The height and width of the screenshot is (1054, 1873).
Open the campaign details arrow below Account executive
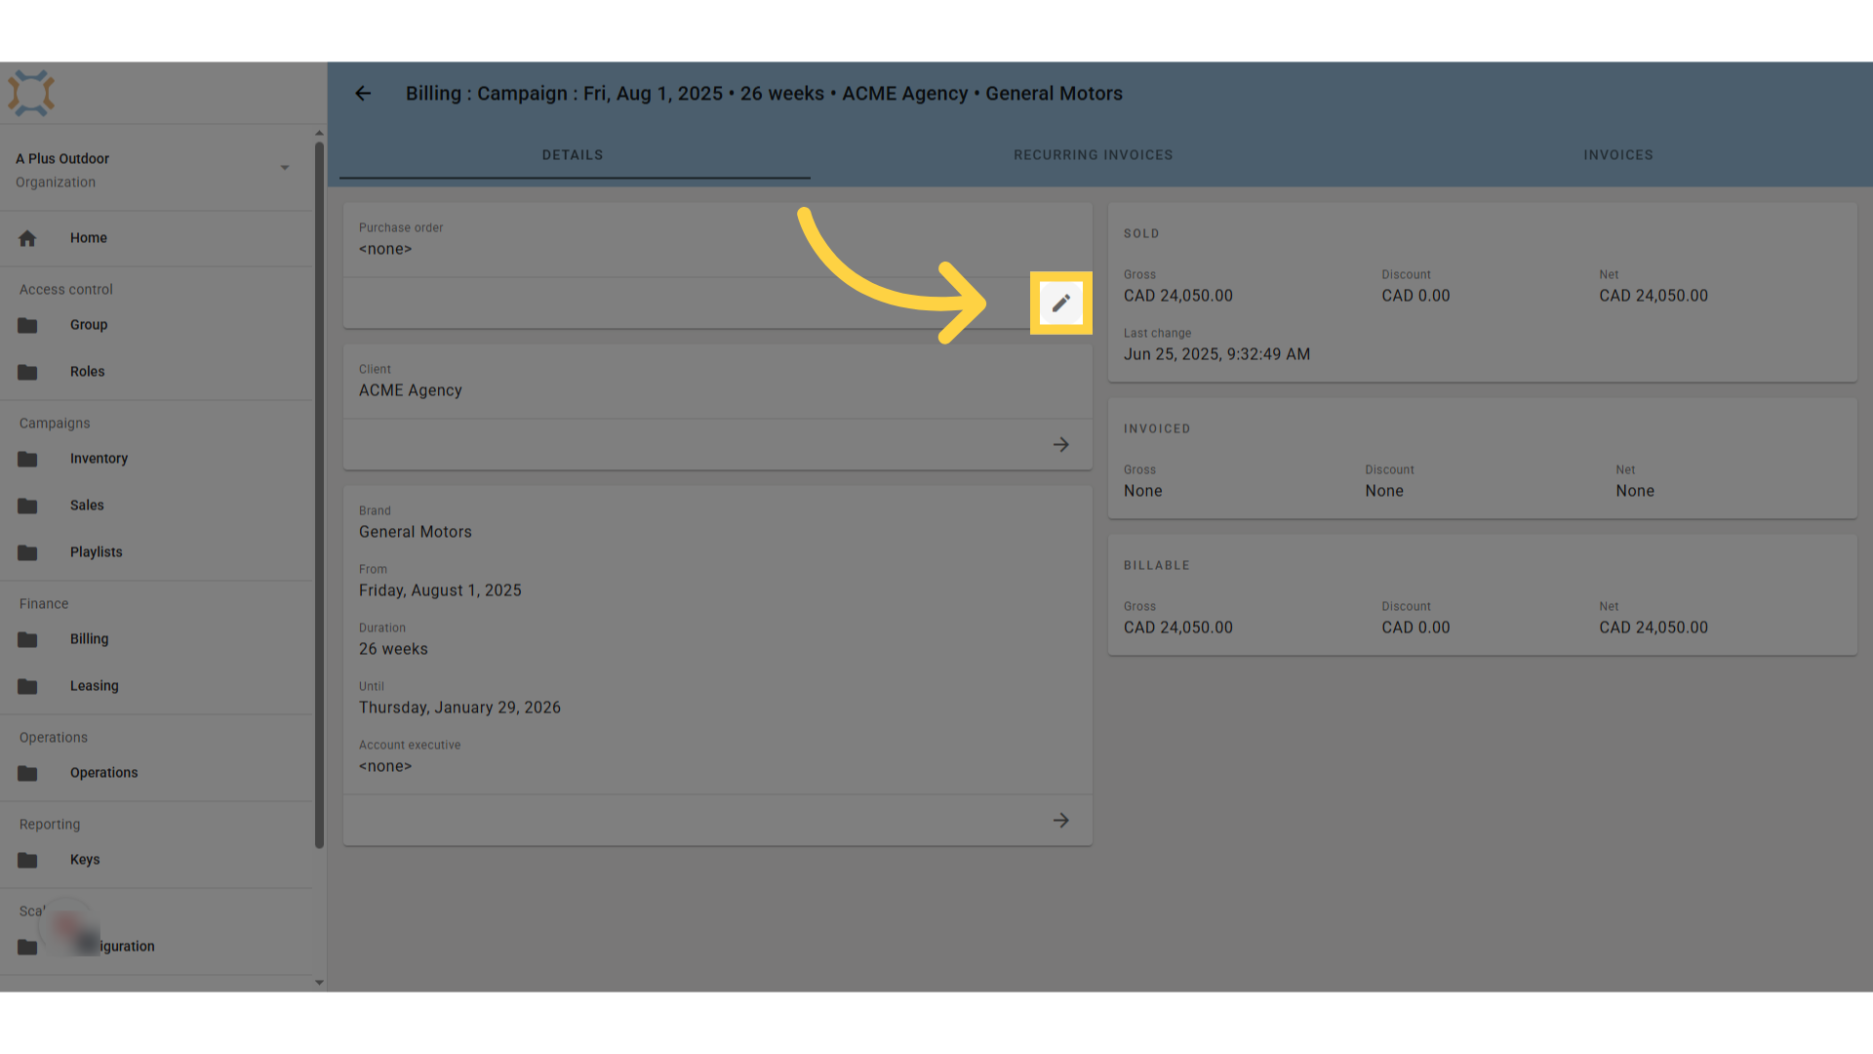[1061, 821]
